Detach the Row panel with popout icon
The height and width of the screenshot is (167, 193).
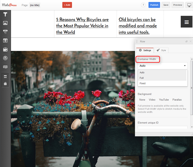[x=186, y=42]
